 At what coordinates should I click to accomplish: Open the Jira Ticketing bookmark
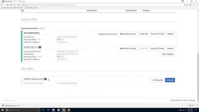coord(19,8)
